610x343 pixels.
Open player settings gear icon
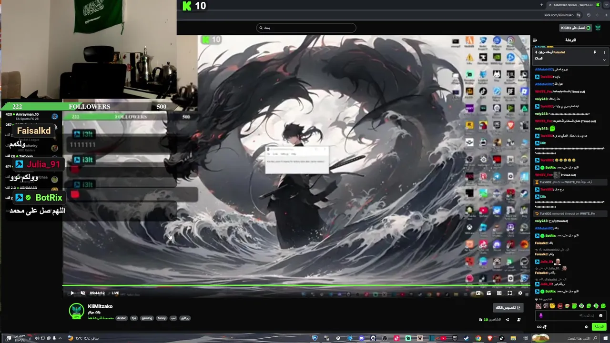point(520,293)
